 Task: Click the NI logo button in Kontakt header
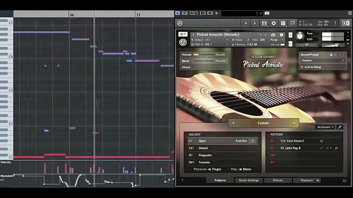(x=346, y=23)
